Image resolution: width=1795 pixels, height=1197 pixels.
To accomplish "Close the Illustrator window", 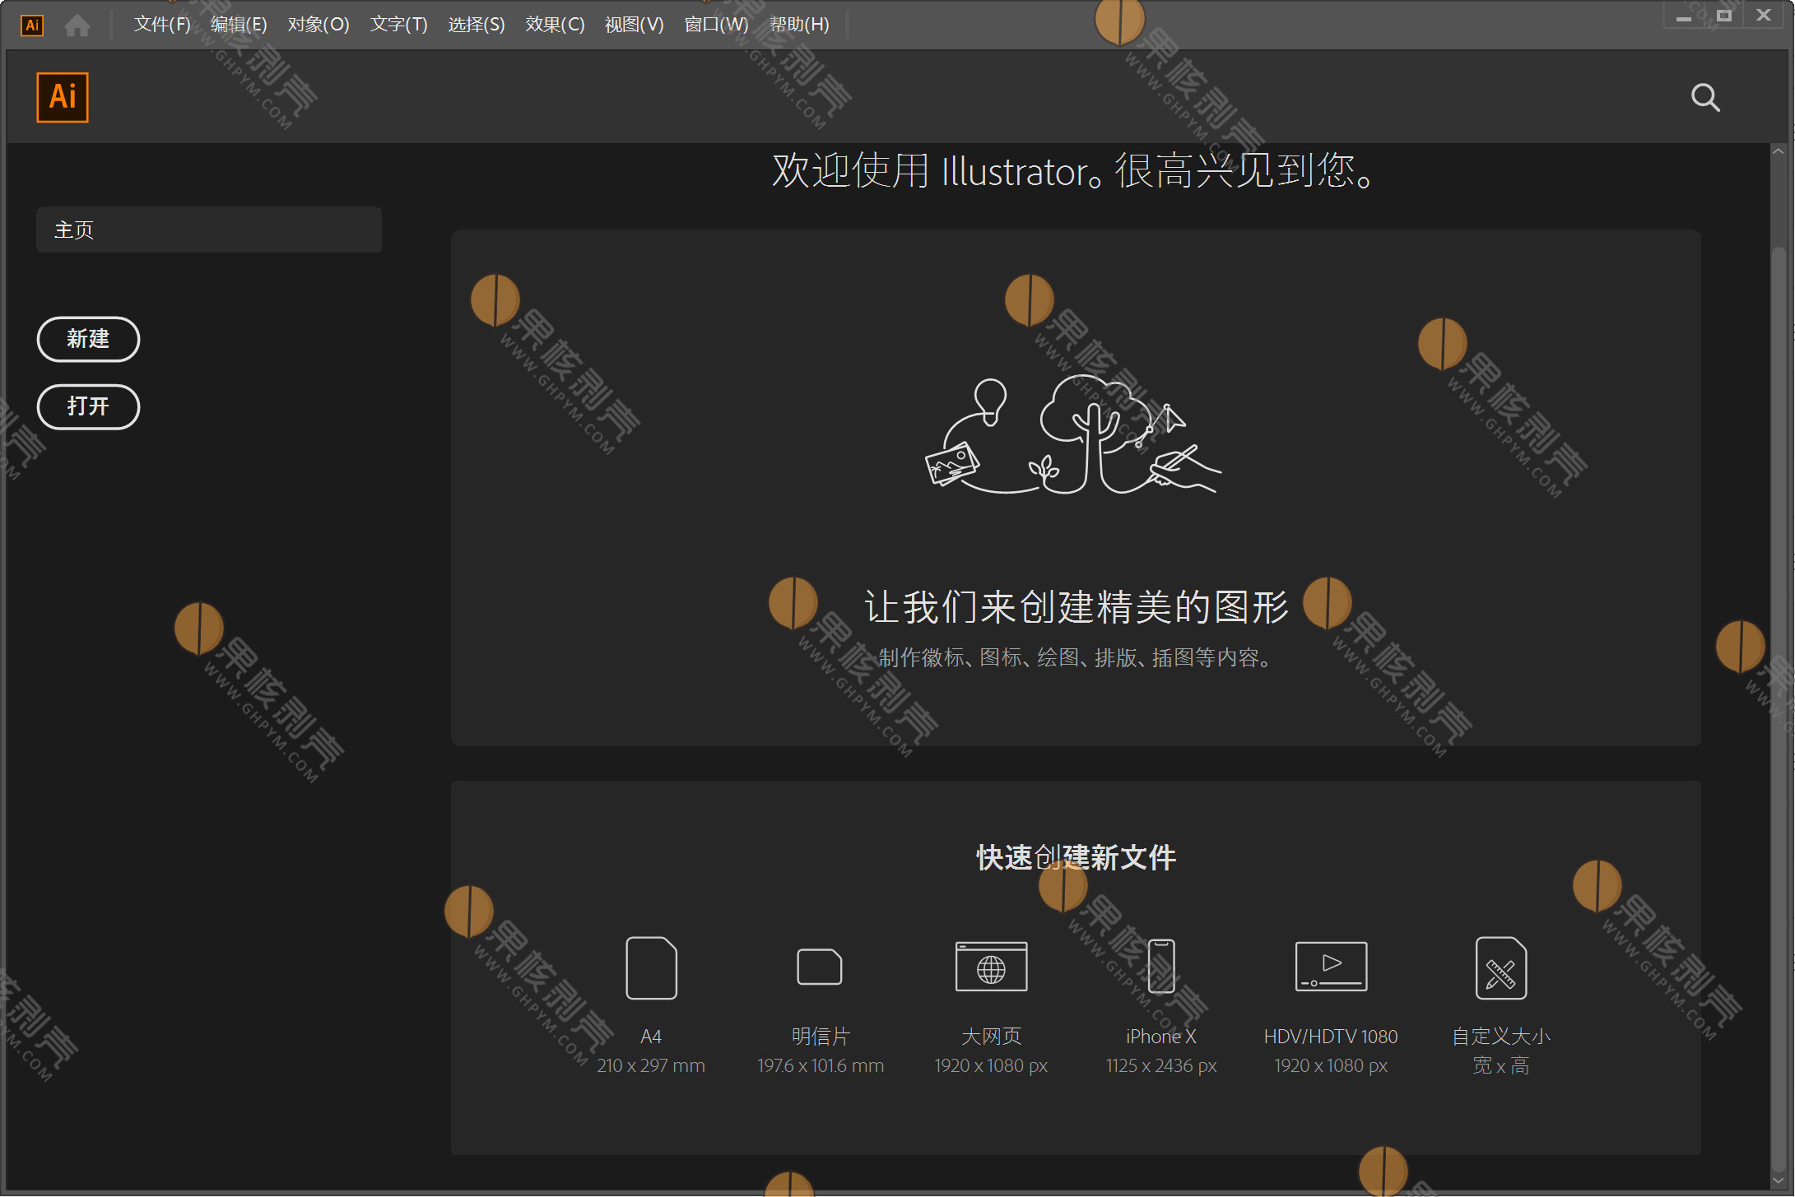I will click(x=1764, y=16).
